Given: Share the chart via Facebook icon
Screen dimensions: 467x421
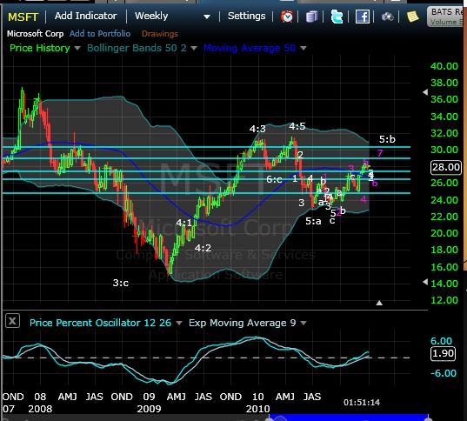Looking at the screenshot, I should (x=362, y=17).
